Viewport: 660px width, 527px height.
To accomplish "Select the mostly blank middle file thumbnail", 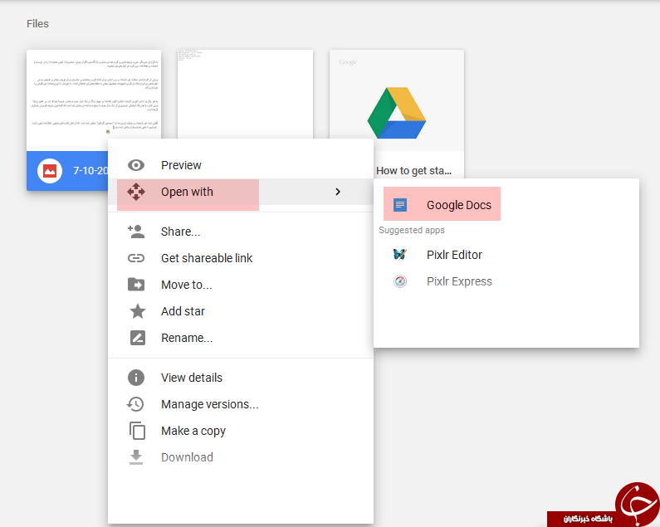I will click(245, 94).
